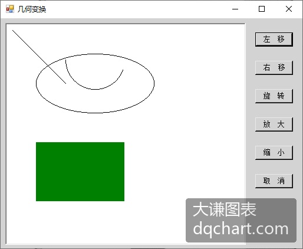Minimize the 几何变换 window
Viewport: 303px width, 249px height.
pos(235,9)
